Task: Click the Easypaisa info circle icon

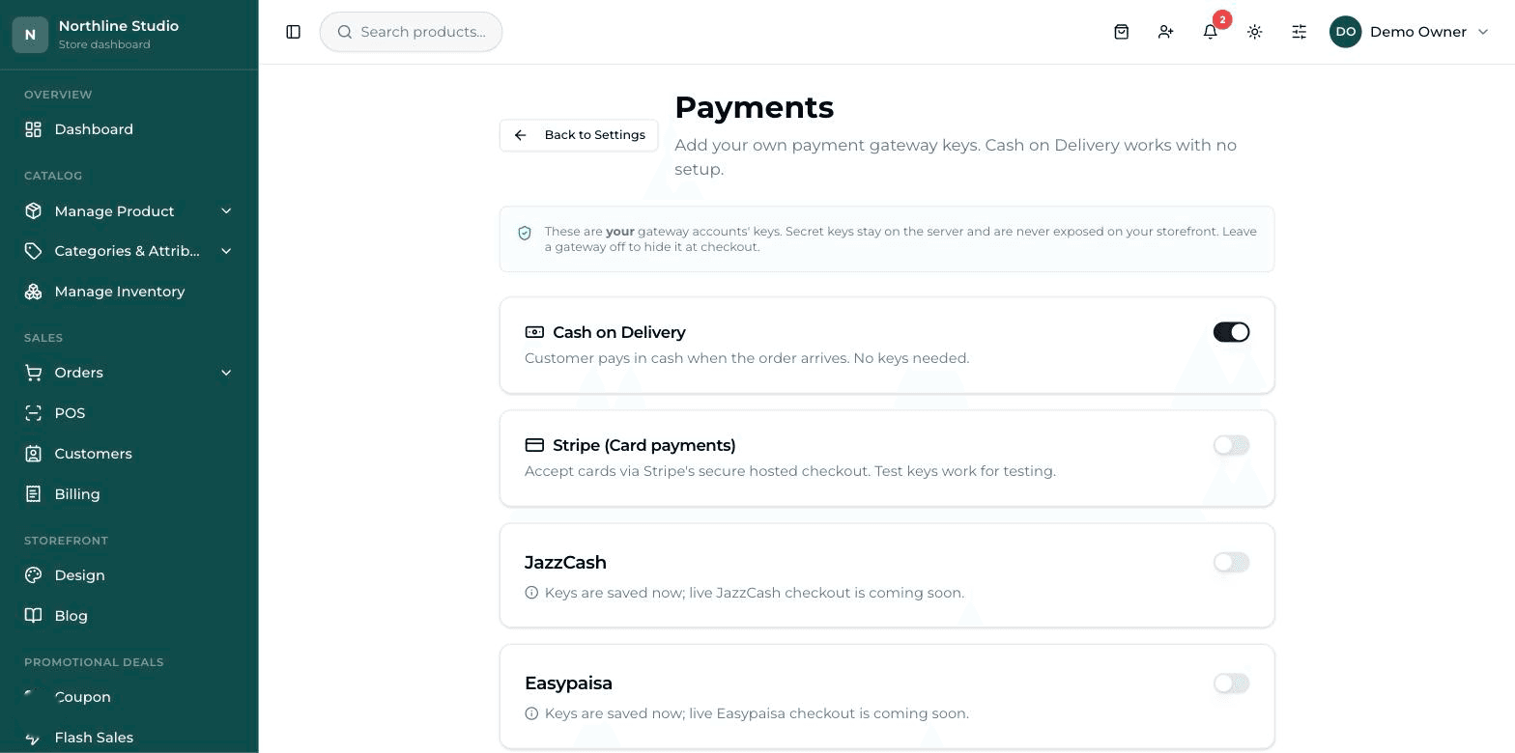Action: click(x=531, y=713)
